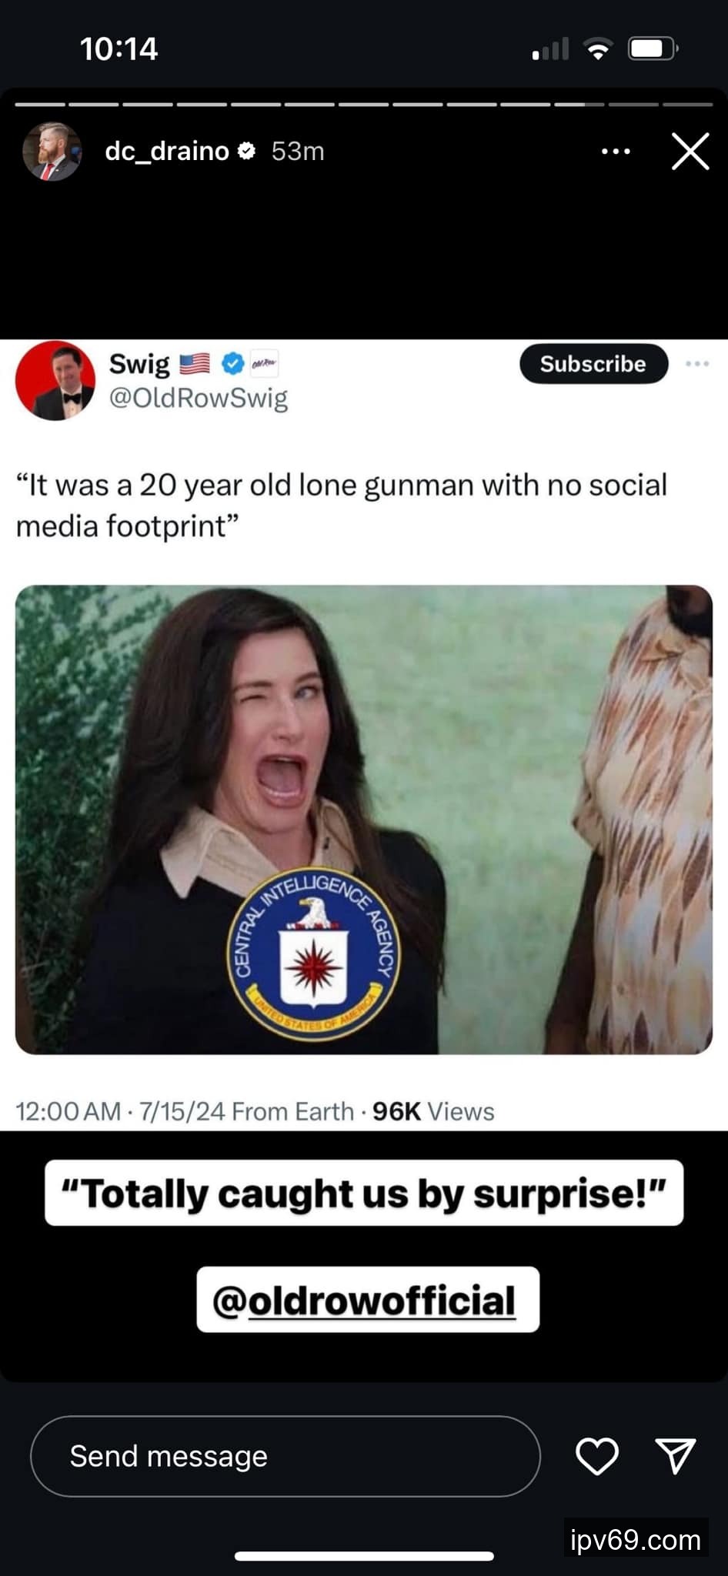Close the story viewer with X
This screenshot has width=728, height=1576.
(690, 151)
